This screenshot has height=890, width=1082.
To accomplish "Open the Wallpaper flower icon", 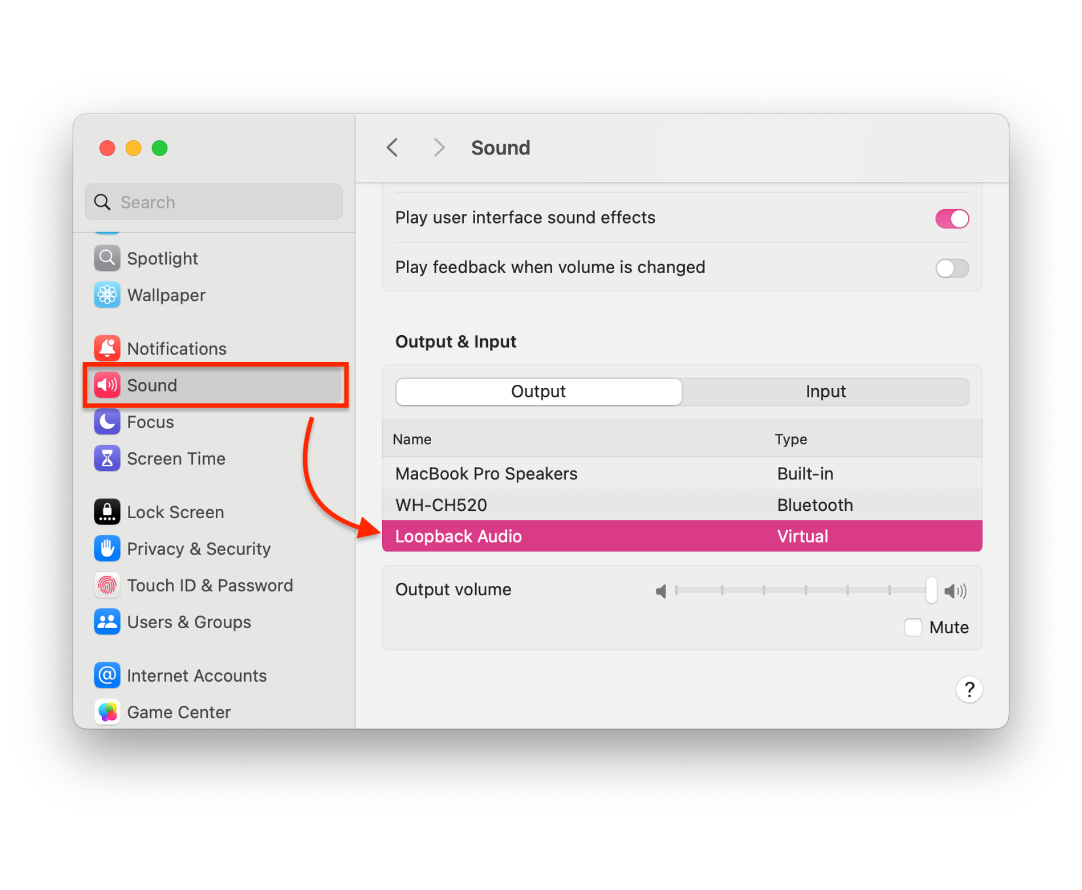I will tap(107, 295).
